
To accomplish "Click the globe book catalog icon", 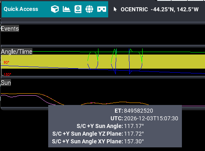I will [x=78, y=9].
